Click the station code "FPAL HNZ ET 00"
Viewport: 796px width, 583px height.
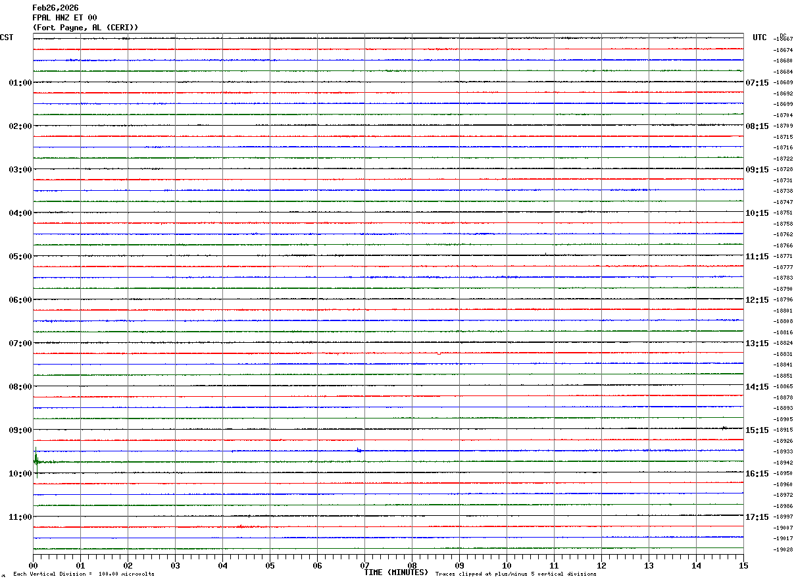(x=64, y=18)
